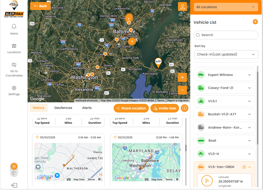Screen dimensions: 263x190
Task: Switch to the Alerts tab below map
Action: tap(87, 108)
